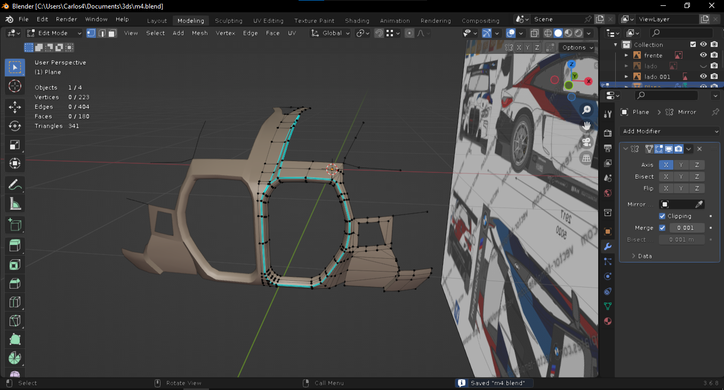Click the Options button in viewport
Image resolution: width=724 pixels, height=390 pixels.
click(577, 47)
